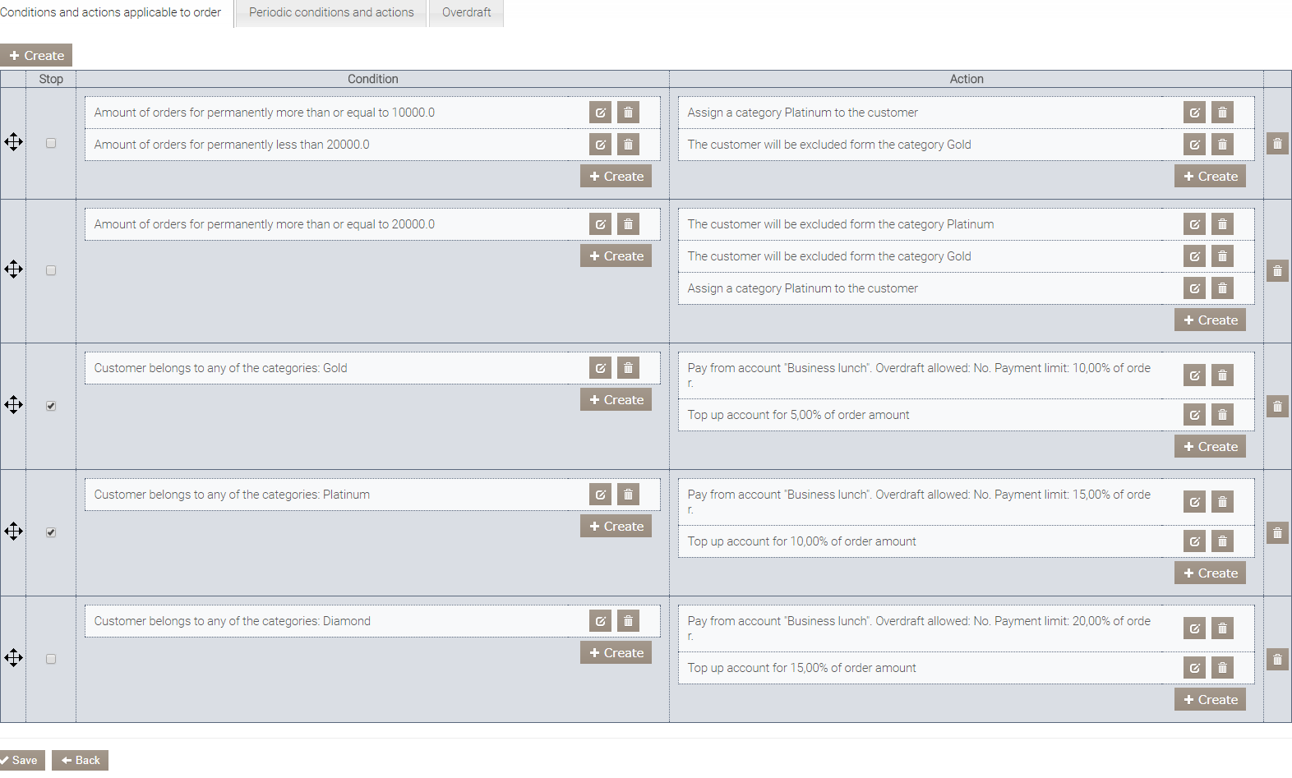Enable Stop checkbox for the first rule
Viewport: 1292px width, 778px height.
click(x=51, y=143)
